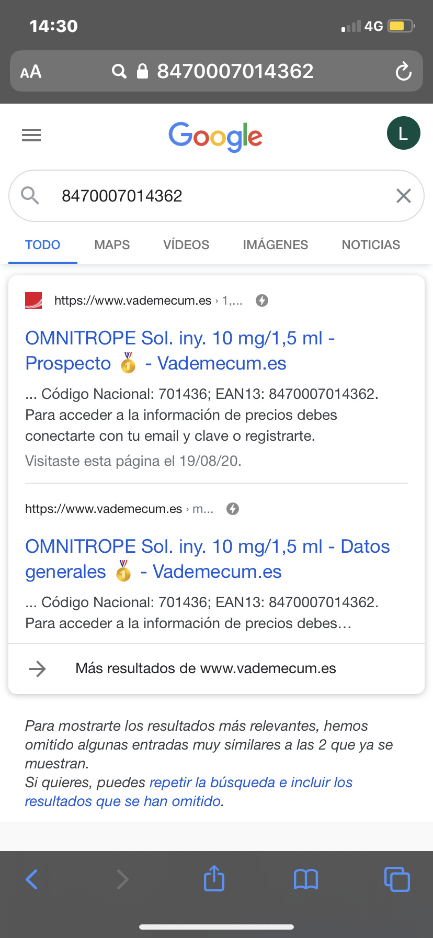Tap the search magnifier icon in search box
The height and width of the screenshot is (938, 433).
tap(30, 196)
